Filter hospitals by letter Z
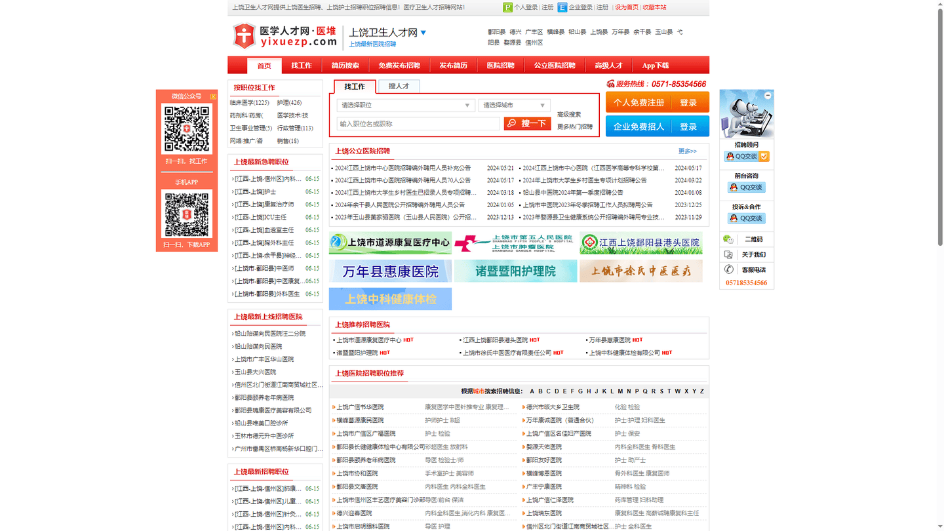This screenshot has height=531, width=944. point(702,391)
